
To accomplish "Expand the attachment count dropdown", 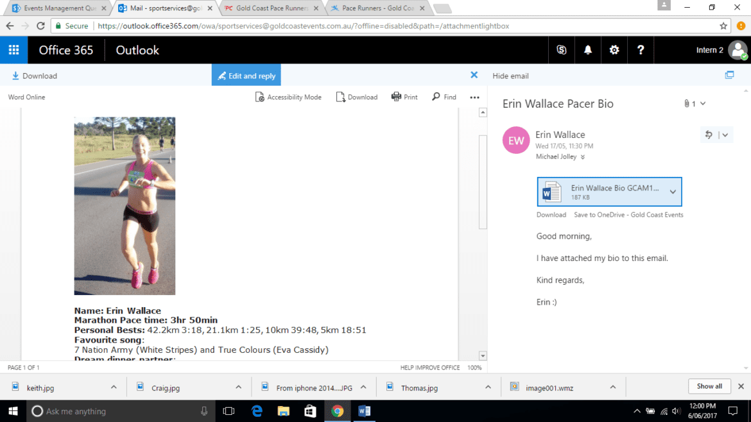I will 703,103.
